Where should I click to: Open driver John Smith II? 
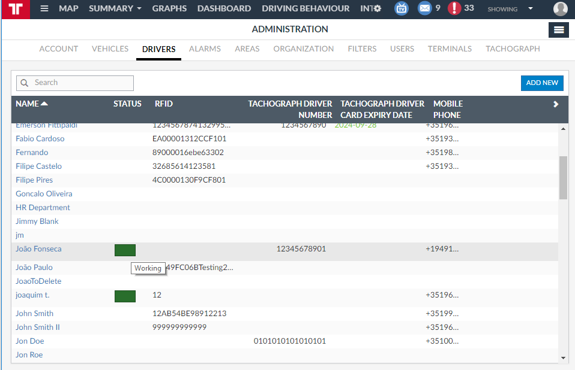tap(38, 327)
